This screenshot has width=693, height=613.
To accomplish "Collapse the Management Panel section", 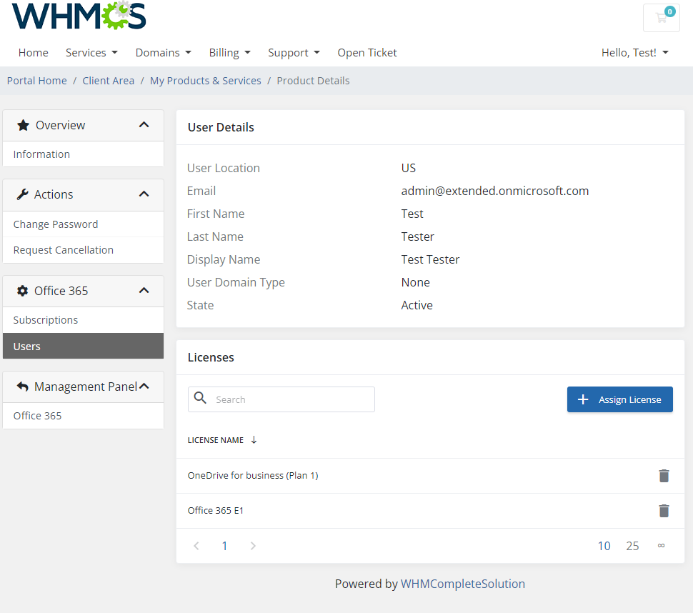I will click(144, 387).
